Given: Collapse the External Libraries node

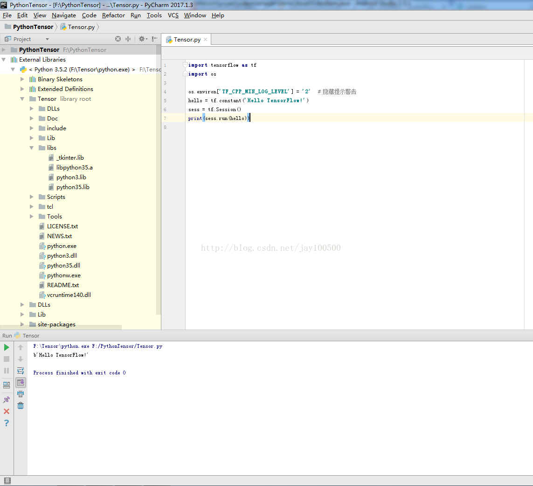Looking at the screenshot, I should coord(4,60).
